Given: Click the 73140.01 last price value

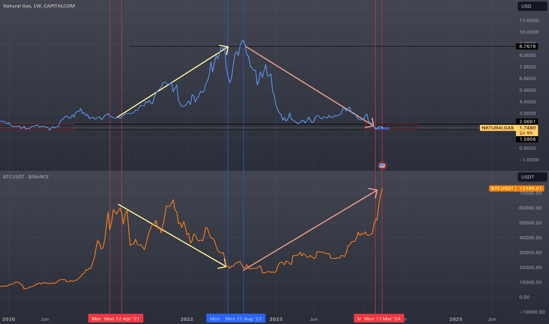Looking at the screenshot, I should [530, 189].
